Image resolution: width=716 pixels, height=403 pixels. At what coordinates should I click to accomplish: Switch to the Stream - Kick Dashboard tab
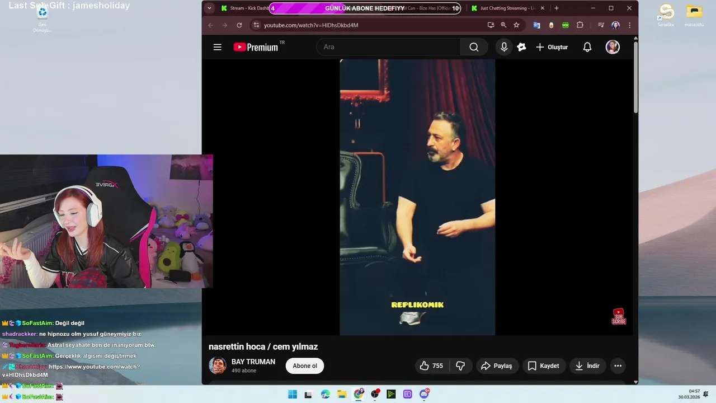(x=244, y=8)
